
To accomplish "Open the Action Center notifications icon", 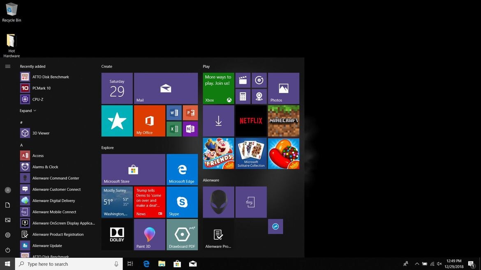I will (471, 263).
